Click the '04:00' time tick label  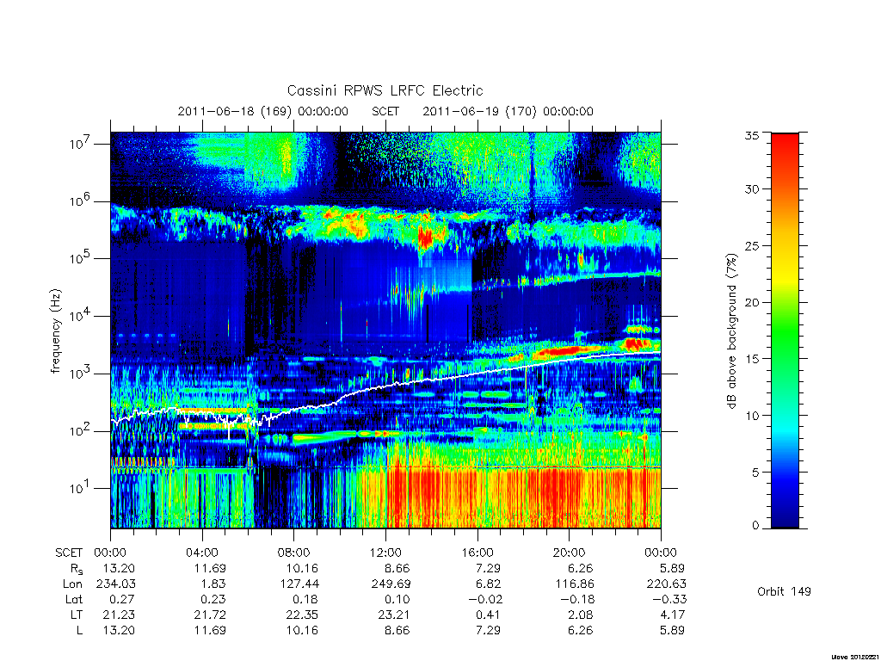[201, 553]
